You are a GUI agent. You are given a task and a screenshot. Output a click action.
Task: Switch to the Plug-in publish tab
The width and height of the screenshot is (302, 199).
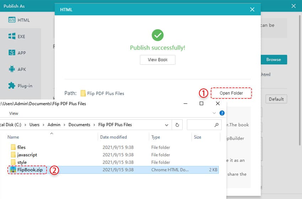click(x=20, y=86)
